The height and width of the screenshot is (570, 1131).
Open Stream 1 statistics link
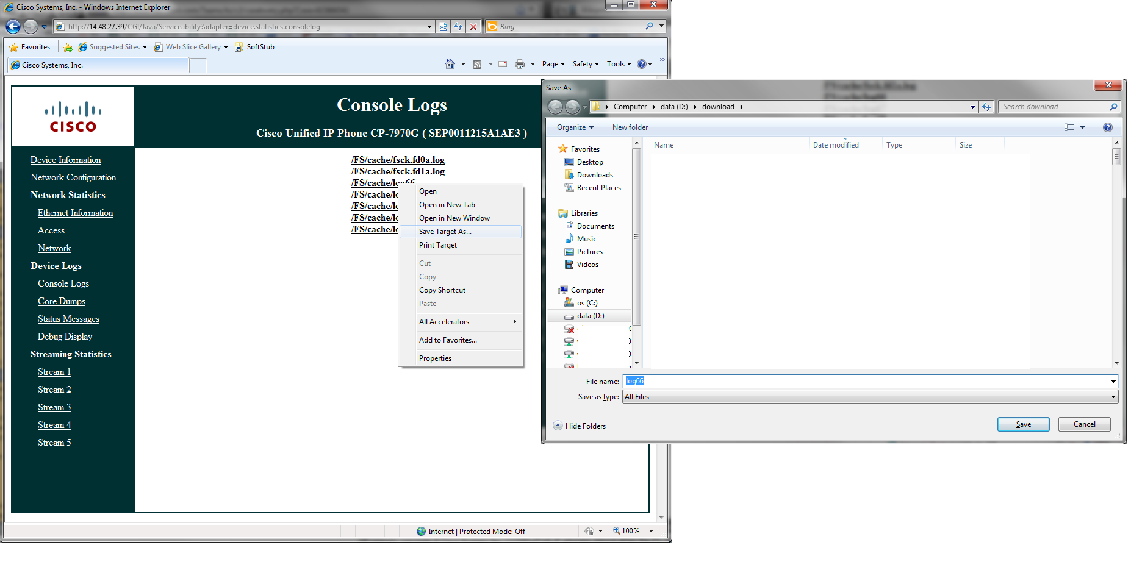pyautogui.click(x=54, y=372)
